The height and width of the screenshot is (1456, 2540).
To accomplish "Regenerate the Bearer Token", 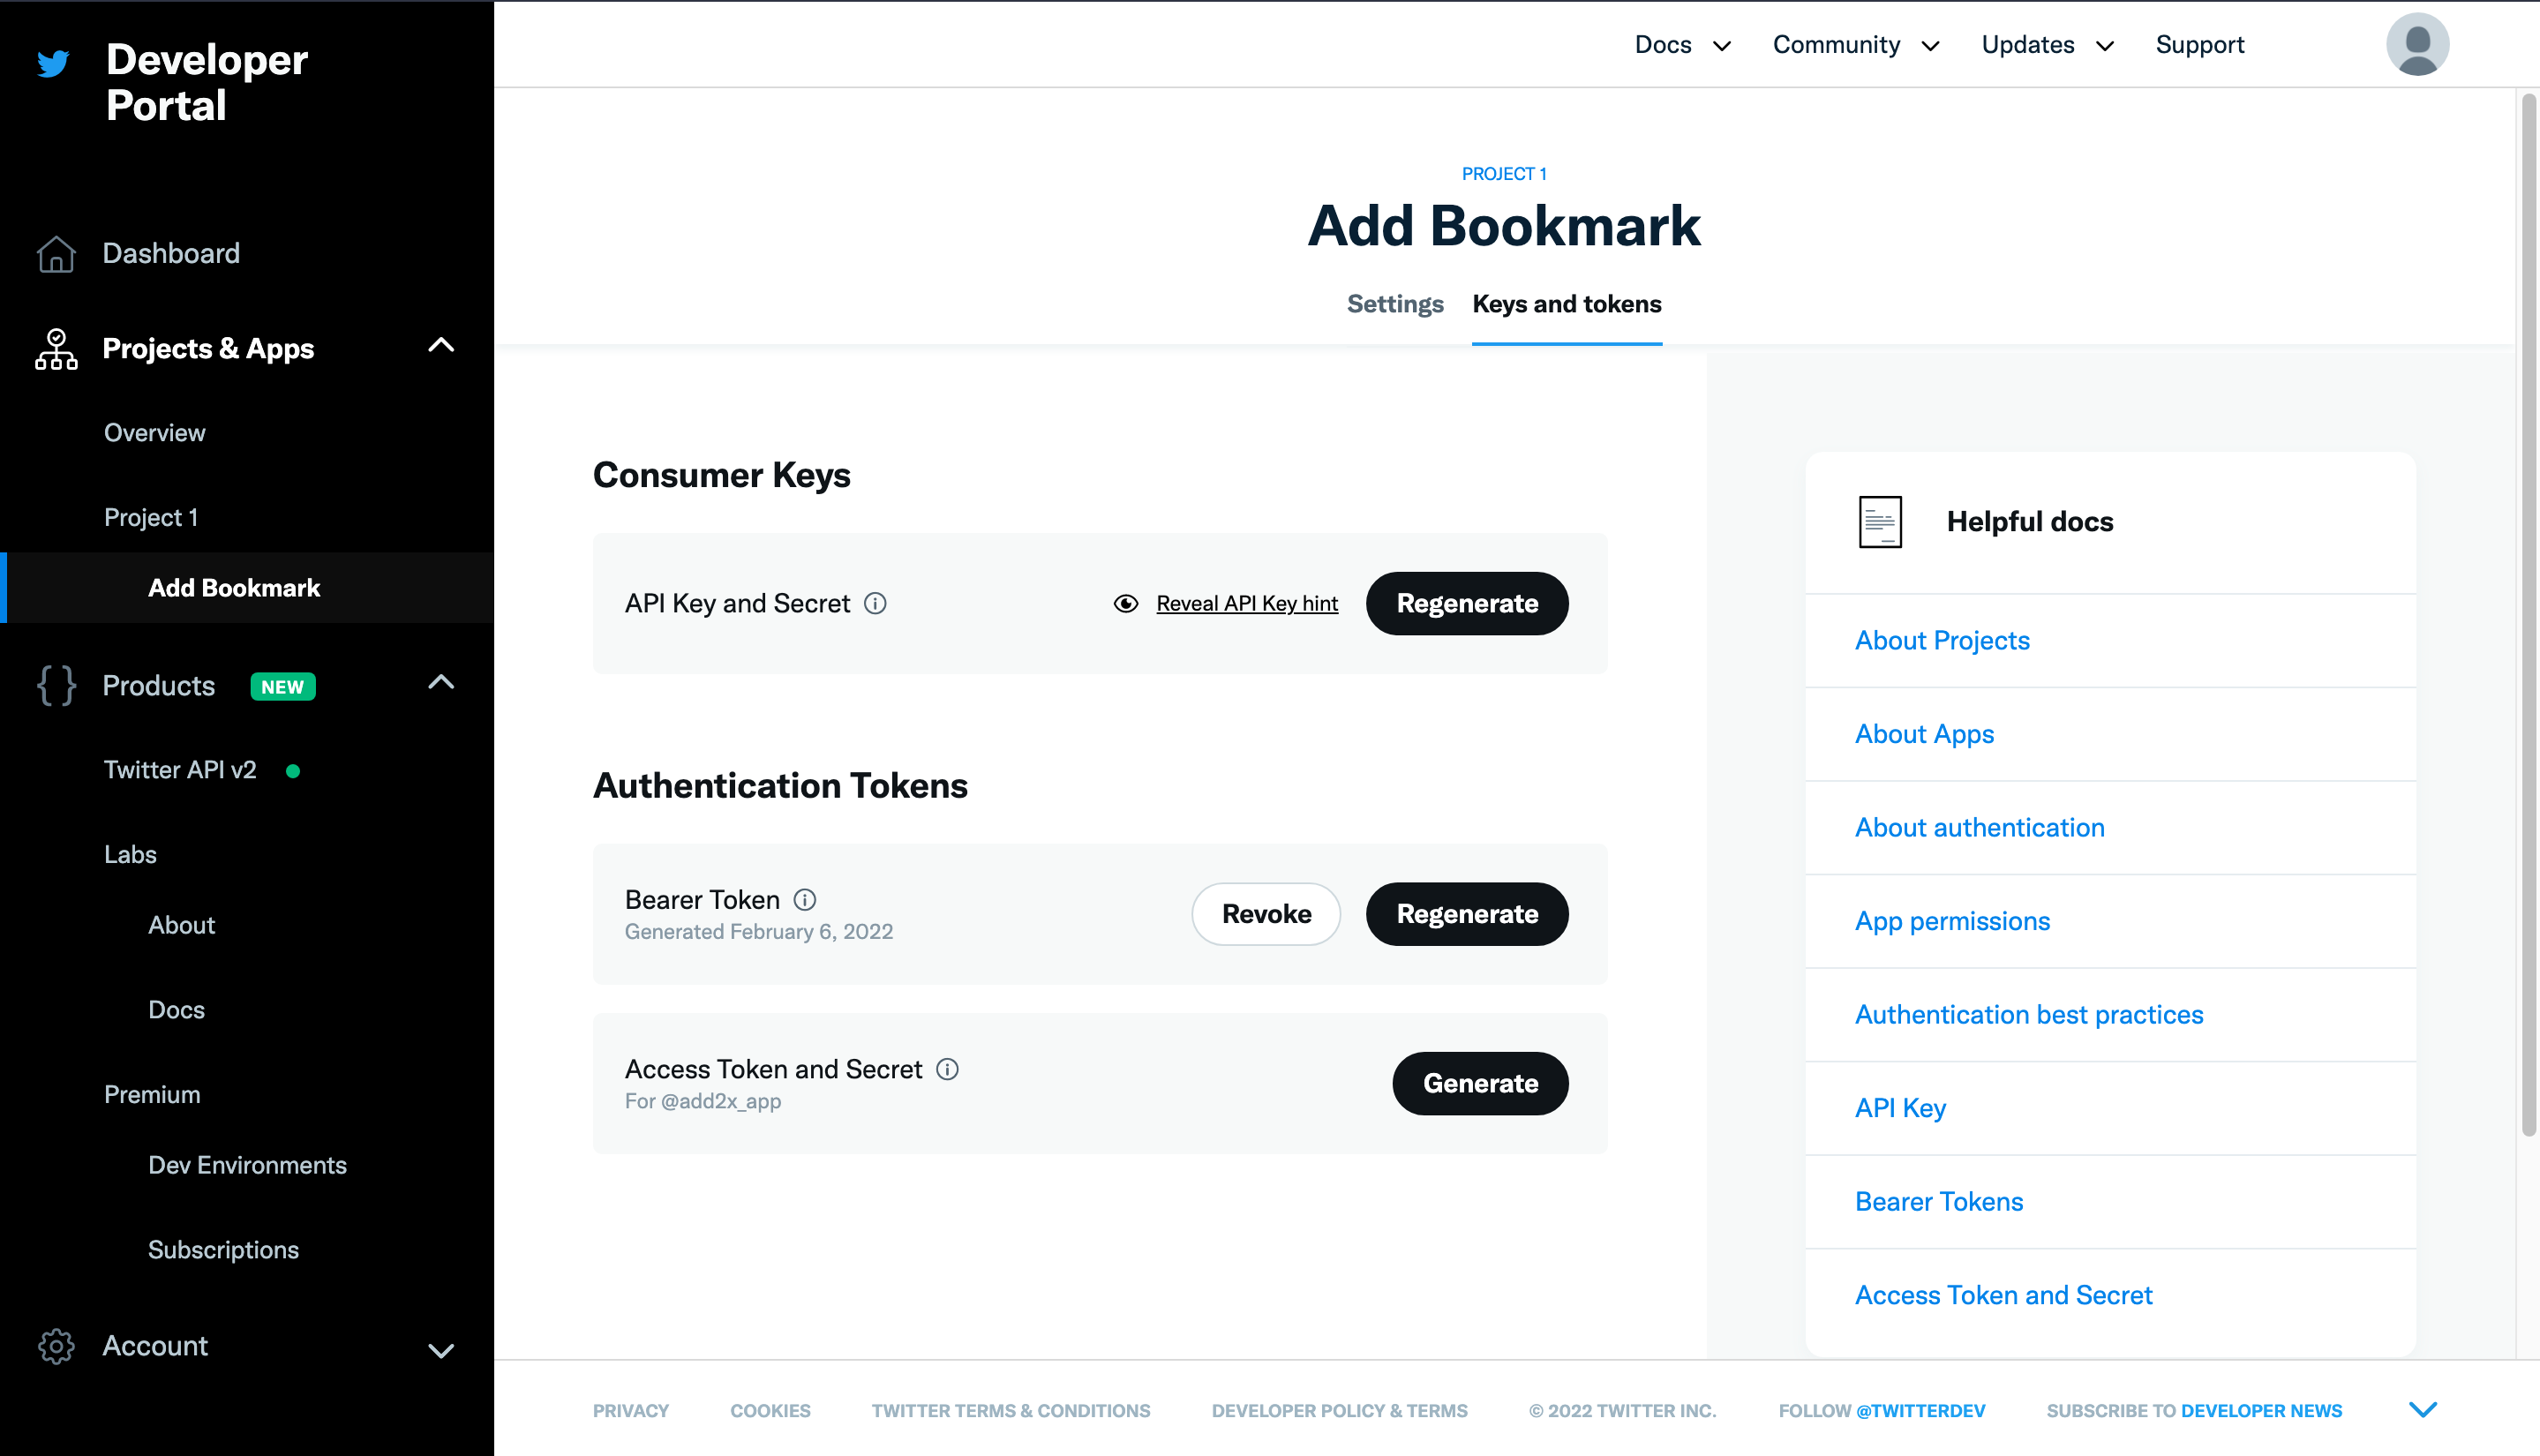I will tap(1467, 914).
